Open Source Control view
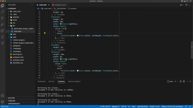The width and height of the screenshot is (193, 108). (2, 18)
